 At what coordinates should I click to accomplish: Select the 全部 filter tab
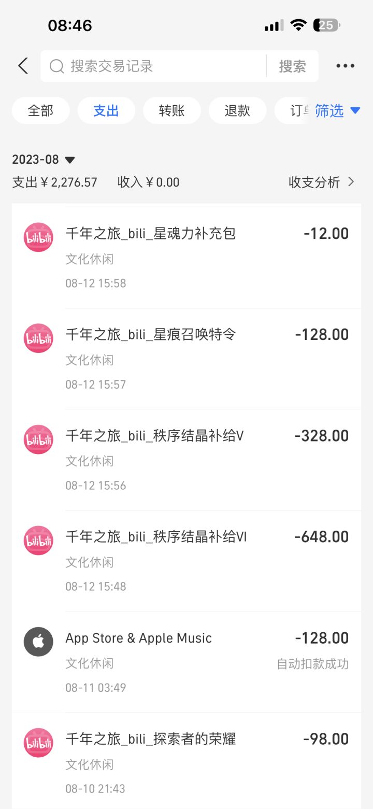(40, 110)
